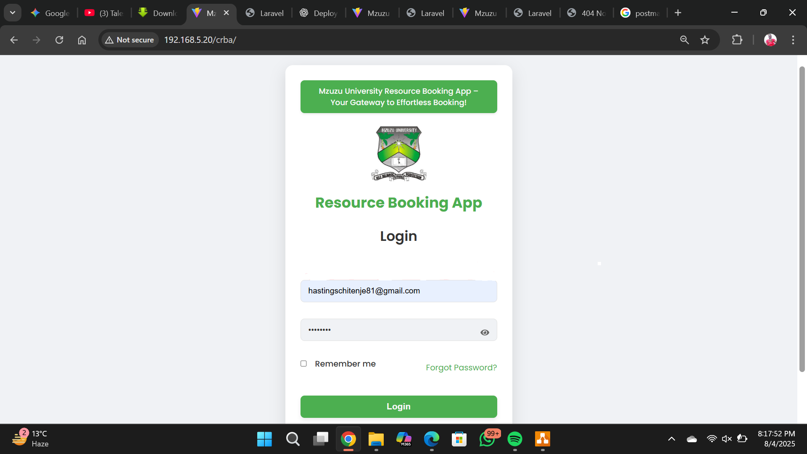Click the page vertical scrollbar
Image resolution: width=807 pixels, height=454 pixels.
click(802, 219)
